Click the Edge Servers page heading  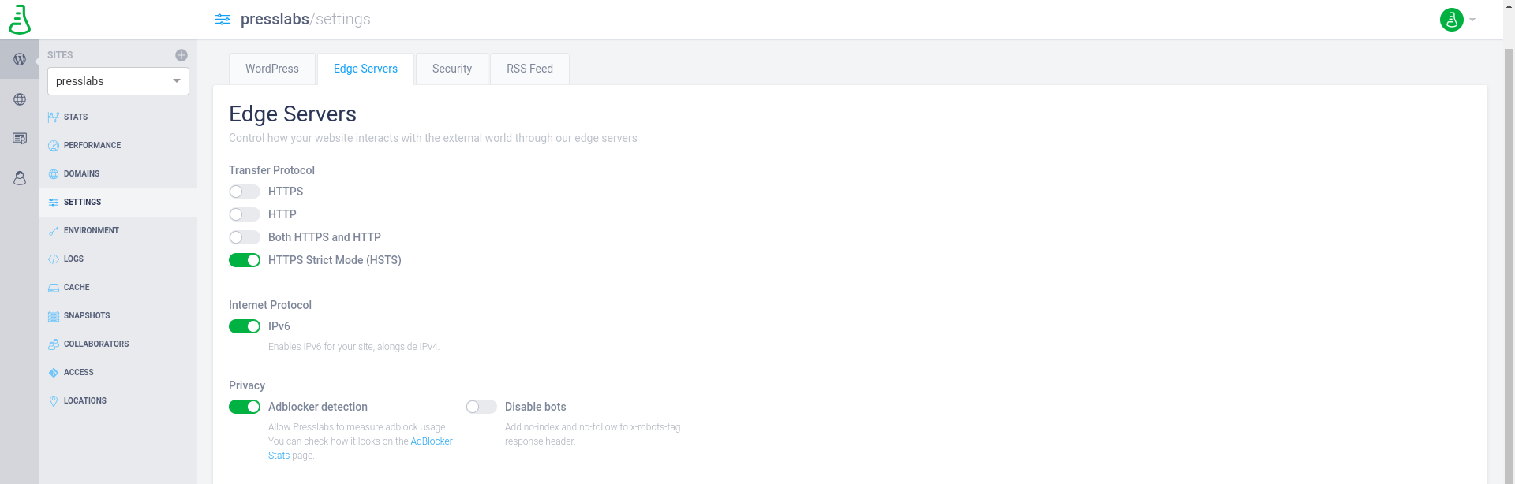pyautogui.click(x=293, y=114)
